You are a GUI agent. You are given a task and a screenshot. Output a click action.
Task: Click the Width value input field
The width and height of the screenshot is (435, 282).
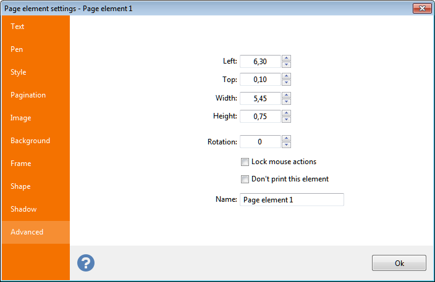coord(260,99)
